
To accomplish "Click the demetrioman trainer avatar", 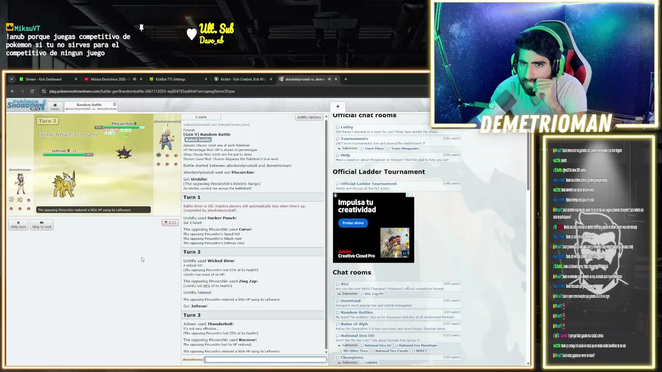I will click(20, 183).
